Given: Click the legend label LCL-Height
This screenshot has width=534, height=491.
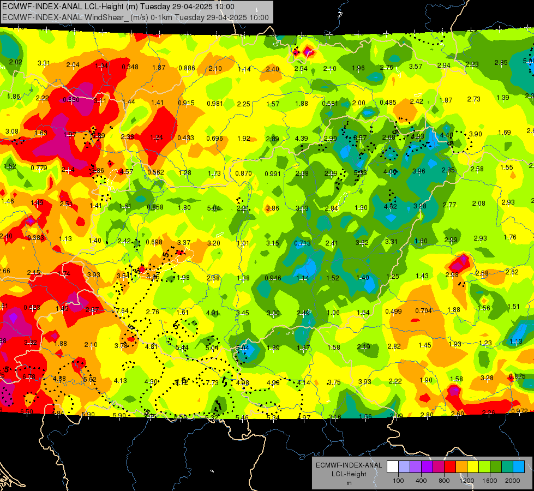Looking at the screenshot, I should click(349, 474).
